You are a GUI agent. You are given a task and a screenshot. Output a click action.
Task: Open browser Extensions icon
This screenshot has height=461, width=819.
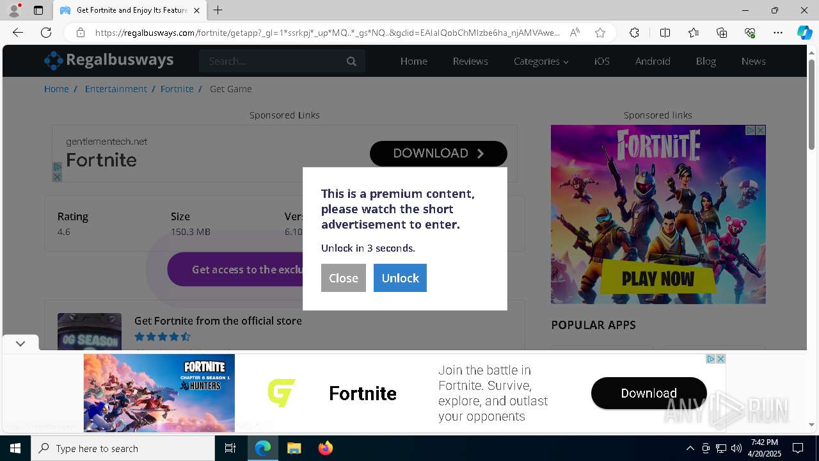[634, 33]
